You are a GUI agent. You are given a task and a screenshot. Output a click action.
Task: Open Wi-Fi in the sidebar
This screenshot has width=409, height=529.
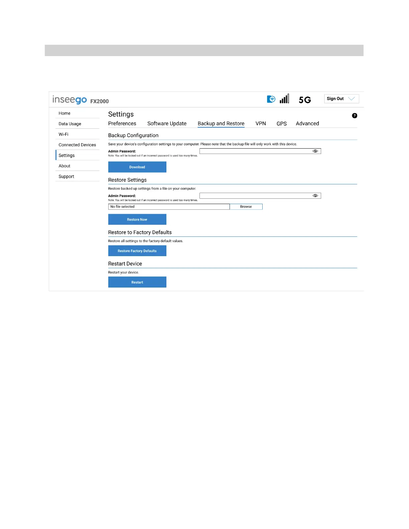coord(78,134)
